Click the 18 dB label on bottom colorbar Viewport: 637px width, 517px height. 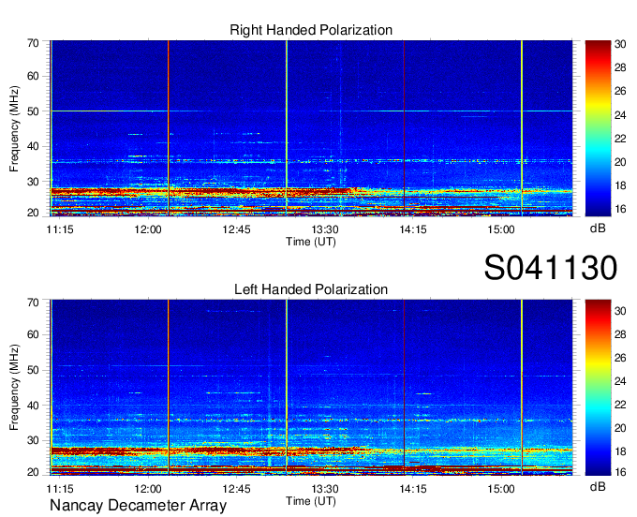620,451
